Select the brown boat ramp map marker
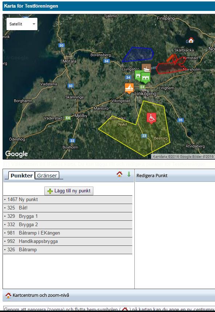This screenshot has height=312, width=215. point(146,68)
